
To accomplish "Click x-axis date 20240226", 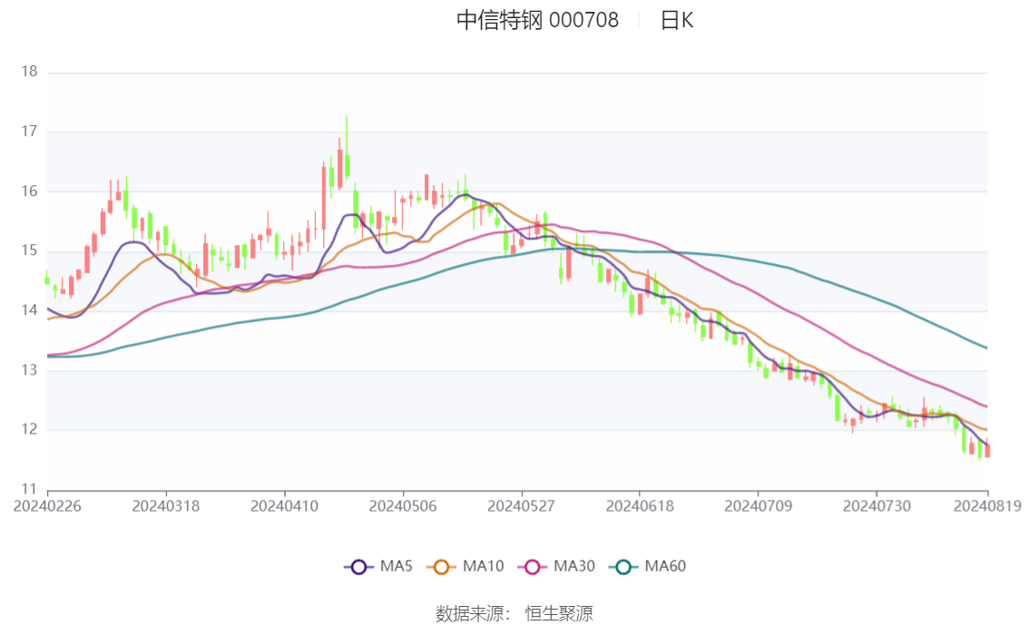I will coord(47,506).
